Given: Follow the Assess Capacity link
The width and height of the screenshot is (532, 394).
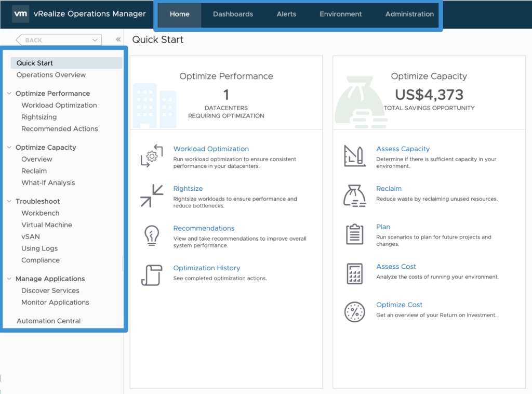Looking at the screenshot, I should [x=403, y=149].
